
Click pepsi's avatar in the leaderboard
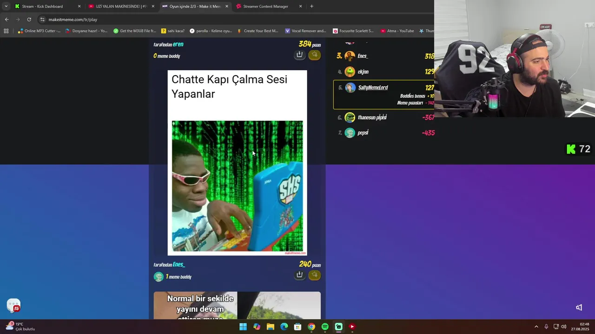(x=350, y=133)
